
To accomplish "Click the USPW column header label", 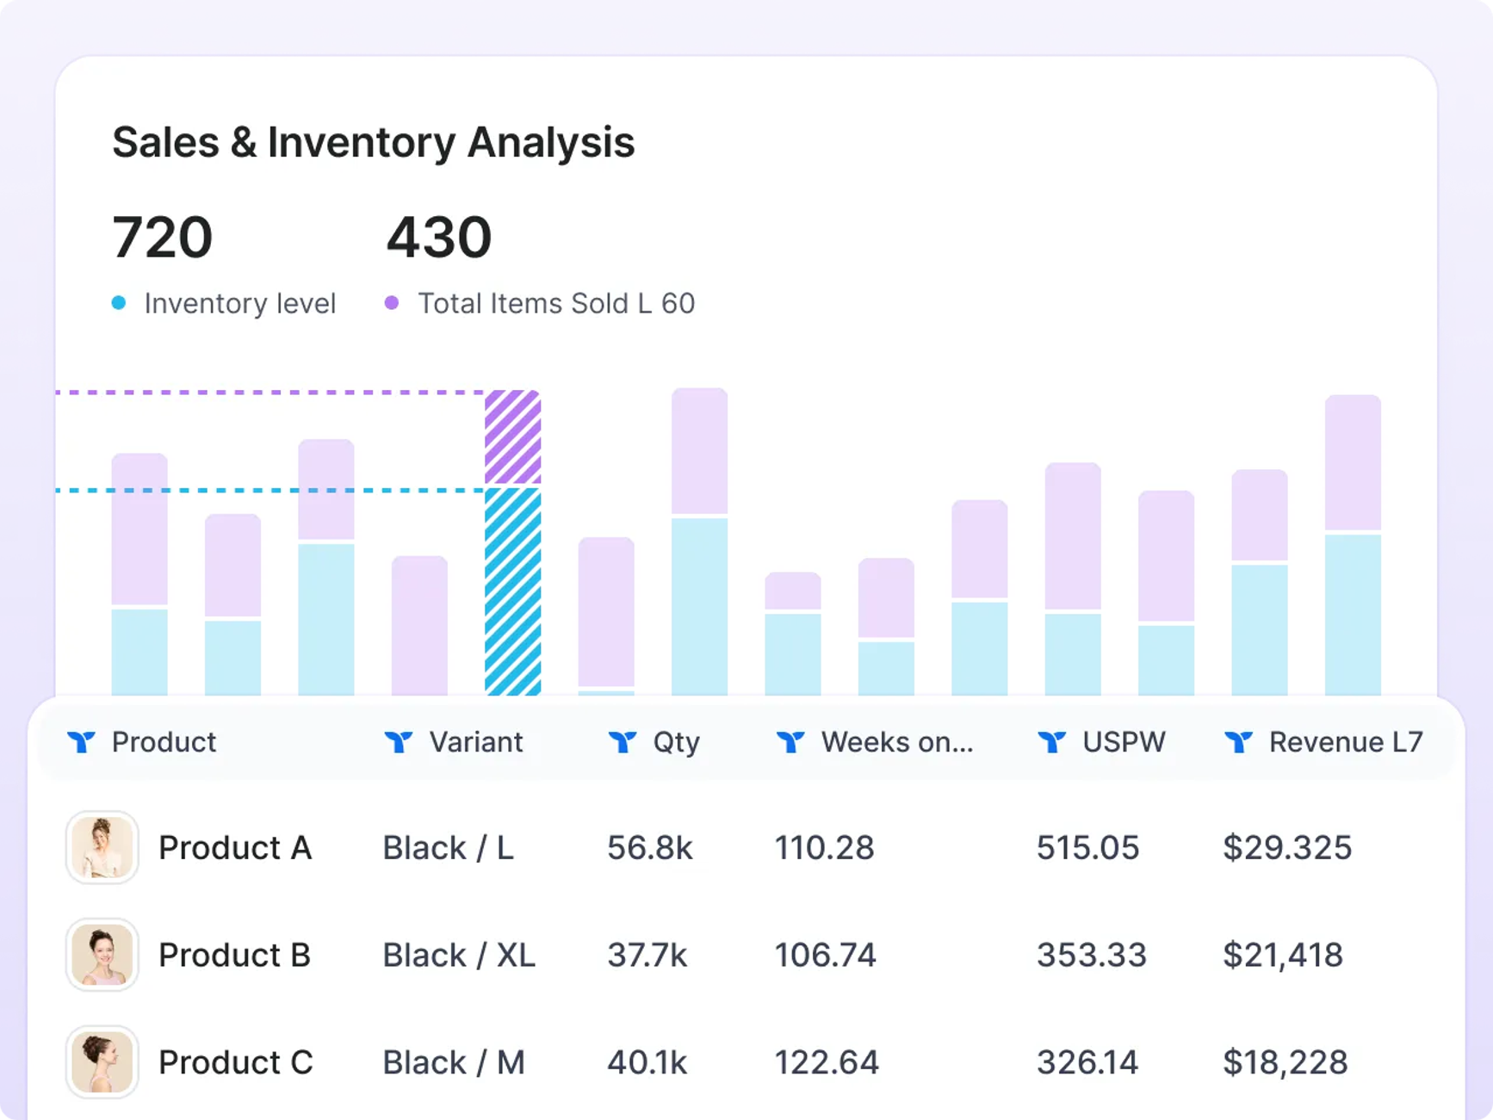I will [1124, 742].
